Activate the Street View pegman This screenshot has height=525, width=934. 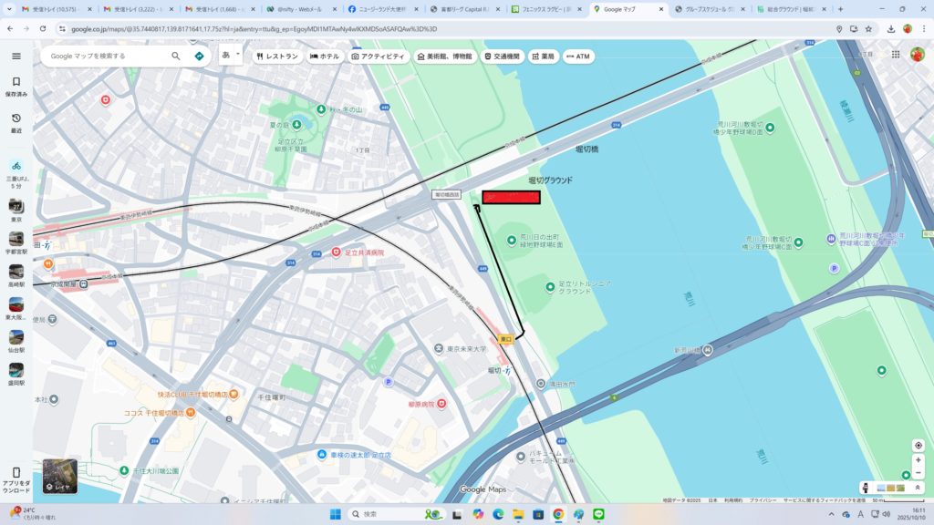(x=866, y=488)
